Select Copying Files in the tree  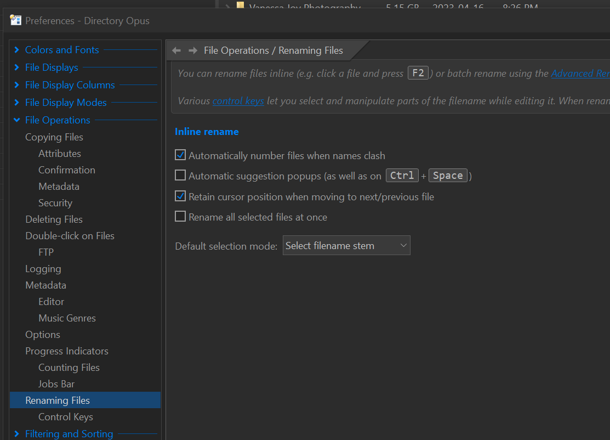[54, 137]
